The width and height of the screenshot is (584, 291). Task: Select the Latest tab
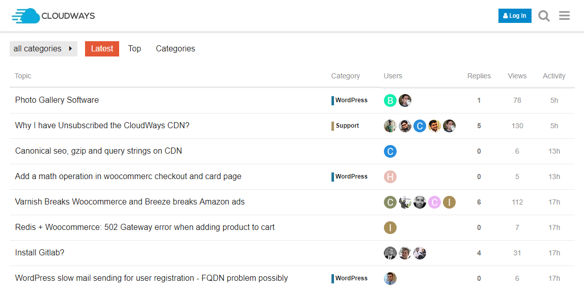coord(102,49)
